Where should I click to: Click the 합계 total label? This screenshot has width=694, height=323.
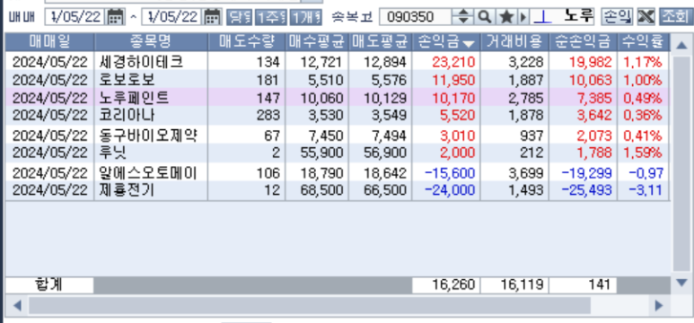click(48, 284)
